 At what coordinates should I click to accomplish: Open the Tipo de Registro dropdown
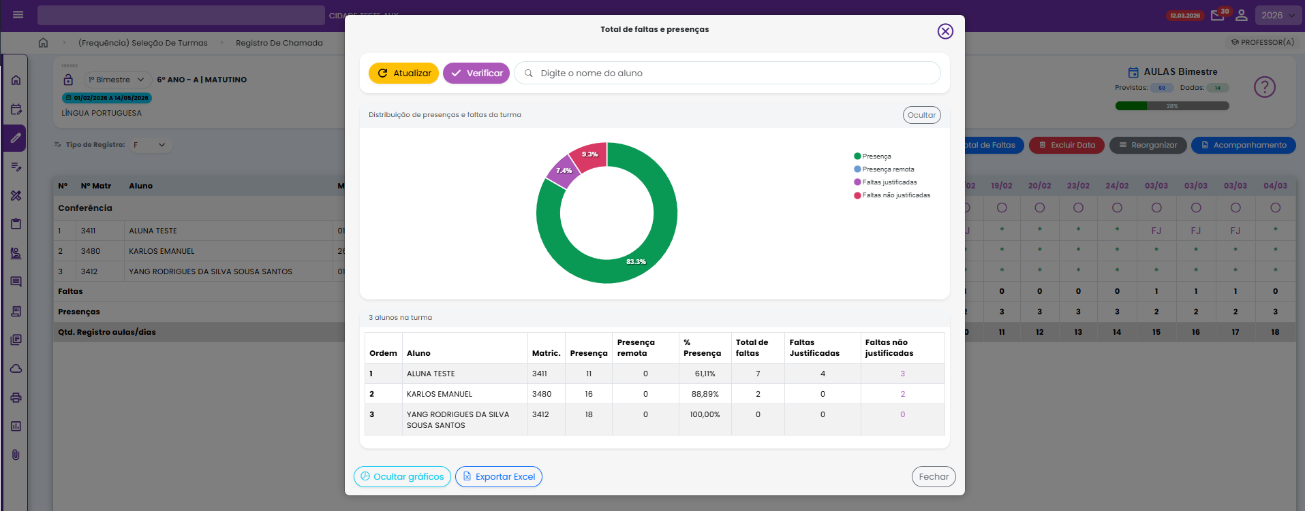point(150,145)
